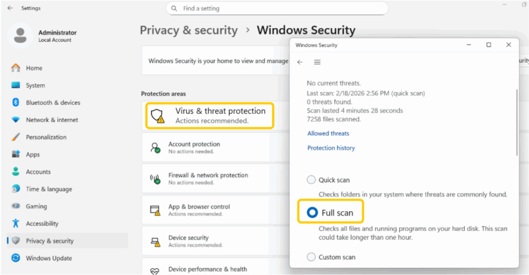529x275 pixels.
Task: Open the Device security card
Action: tap(215, 242)
